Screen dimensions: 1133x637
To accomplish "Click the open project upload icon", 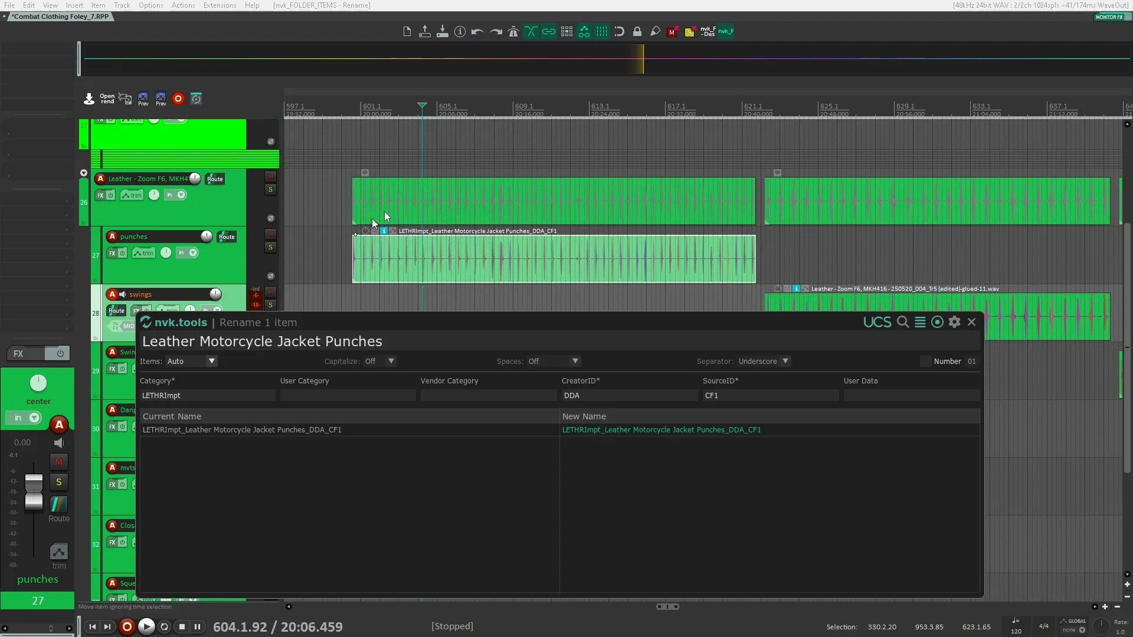I will coord(424,32).
